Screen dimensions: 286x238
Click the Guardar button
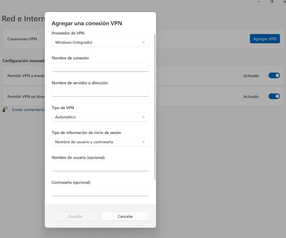point(75,216)
